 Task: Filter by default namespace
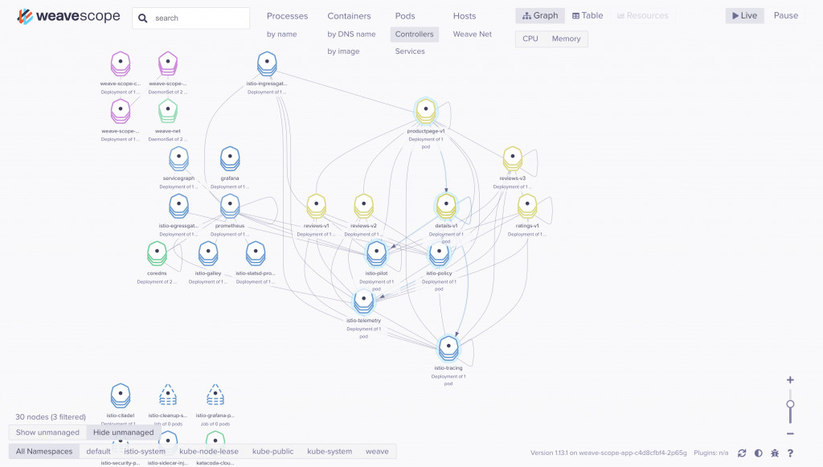pos(98,451)
